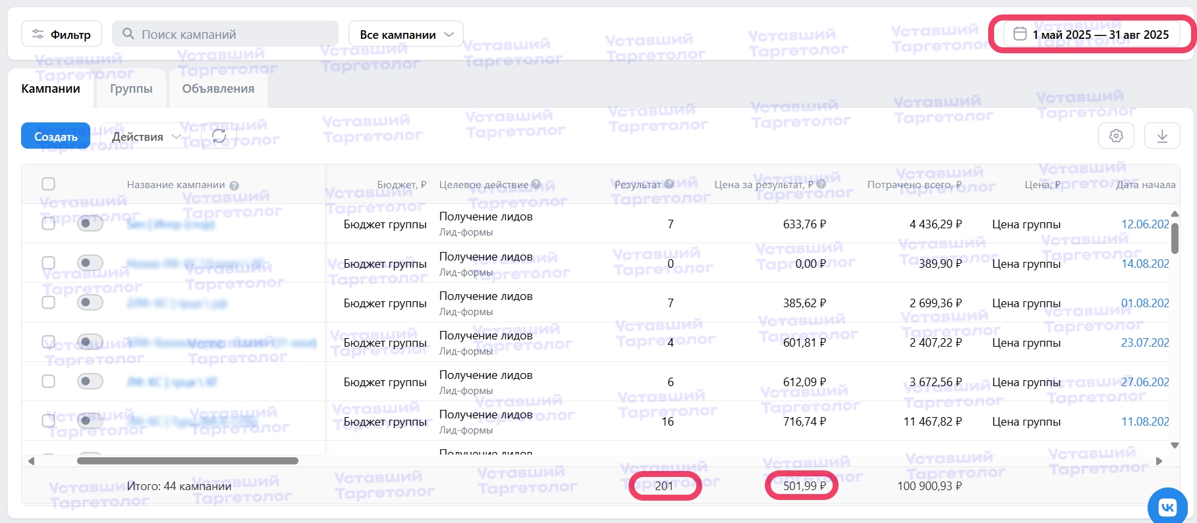Click the download statistics icon

(x=1162, y=136)
